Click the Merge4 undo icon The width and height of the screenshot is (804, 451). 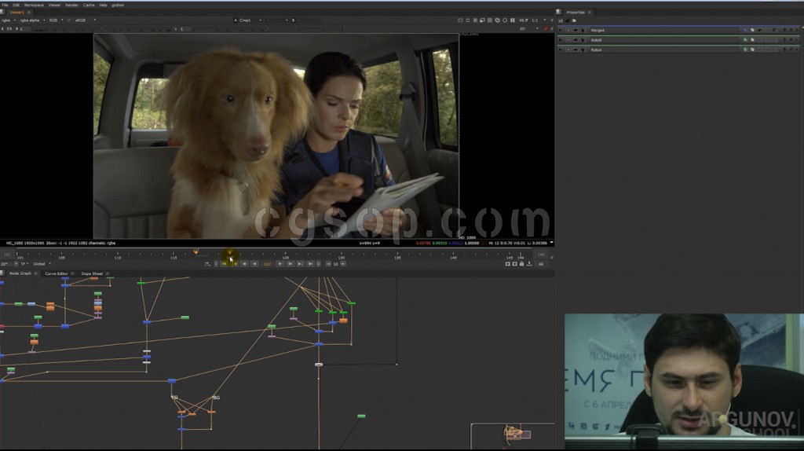[760, 31]
